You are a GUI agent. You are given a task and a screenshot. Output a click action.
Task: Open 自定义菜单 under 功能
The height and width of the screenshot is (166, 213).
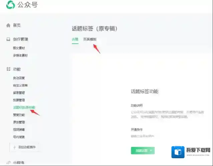coord(20,85)
